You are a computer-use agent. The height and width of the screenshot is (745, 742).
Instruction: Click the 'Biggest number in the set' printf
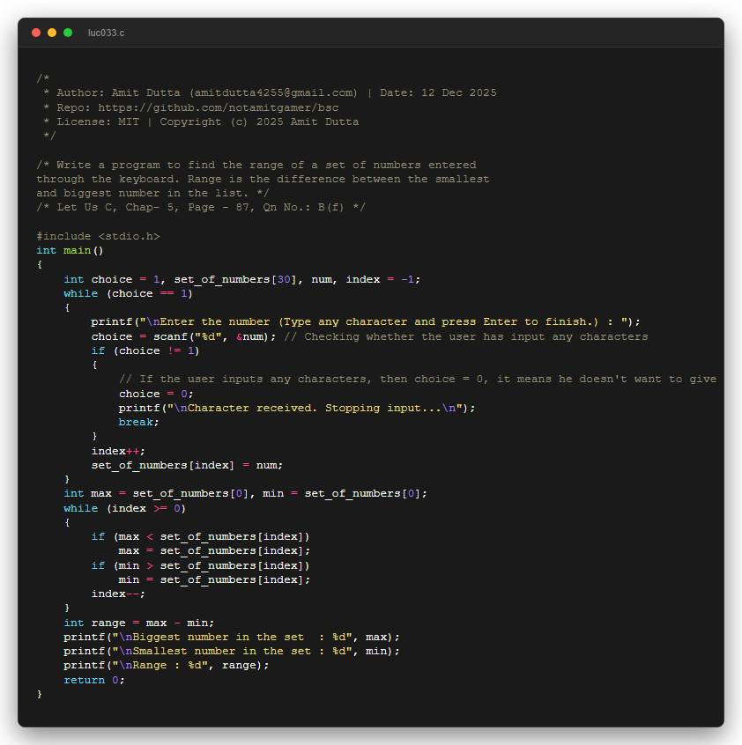pos(232,638)
